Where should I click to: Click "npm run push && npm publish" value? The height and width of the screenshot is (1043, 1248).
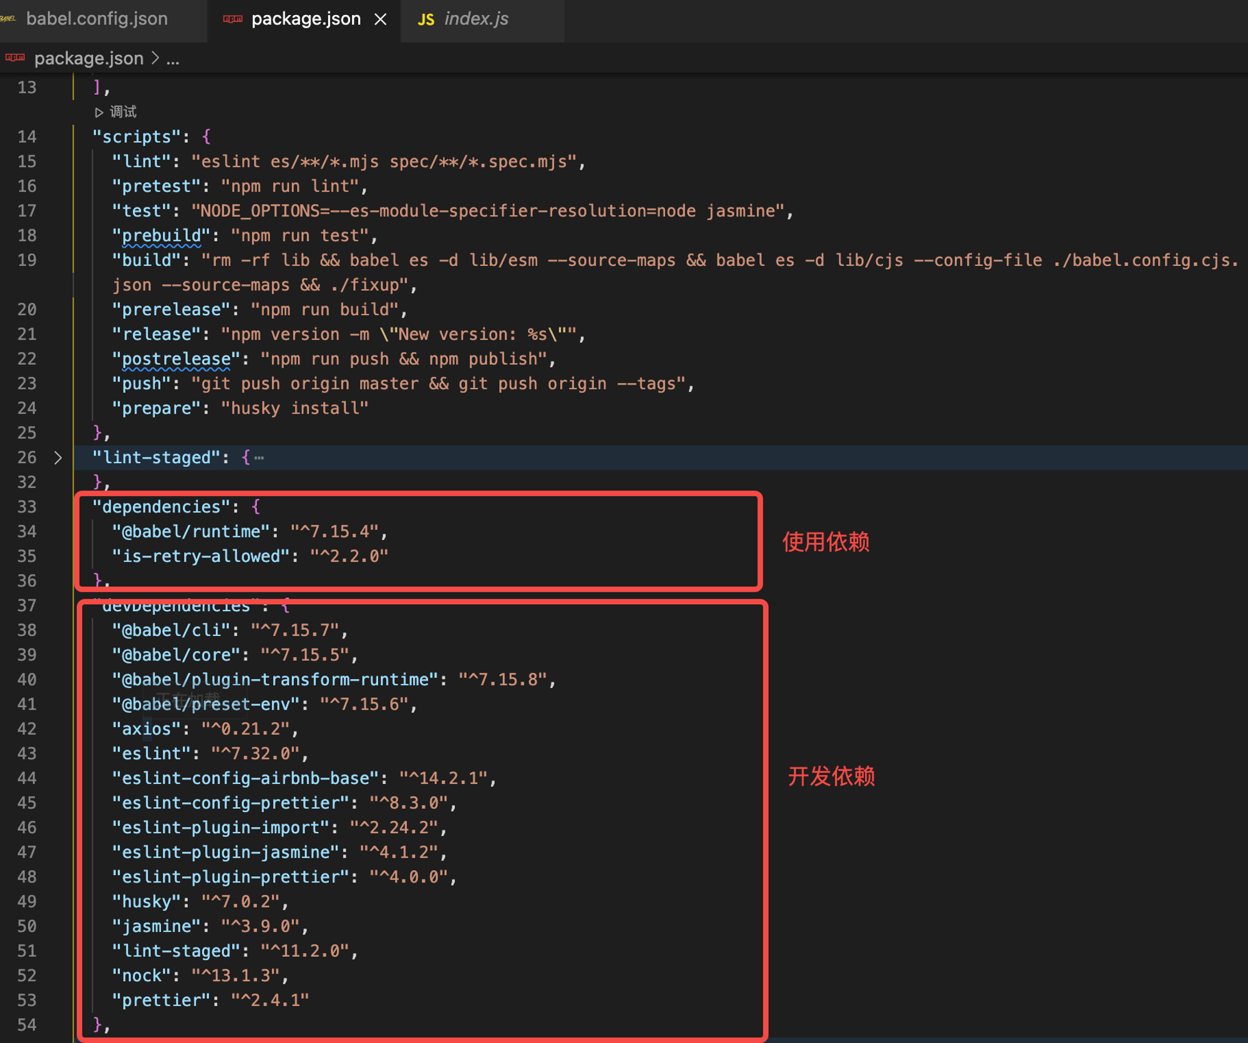coord(404,359)
